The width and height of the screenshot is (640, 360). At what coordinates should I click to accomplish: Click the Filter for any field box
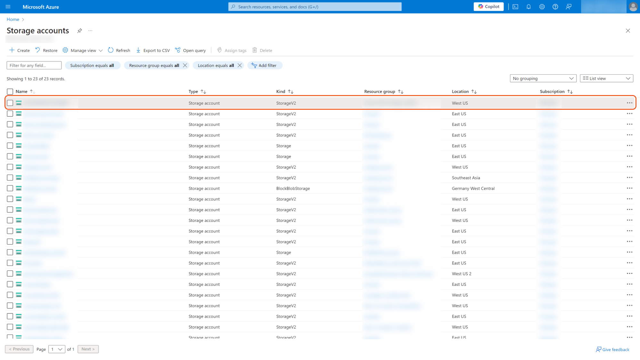[x=34, y=65]
